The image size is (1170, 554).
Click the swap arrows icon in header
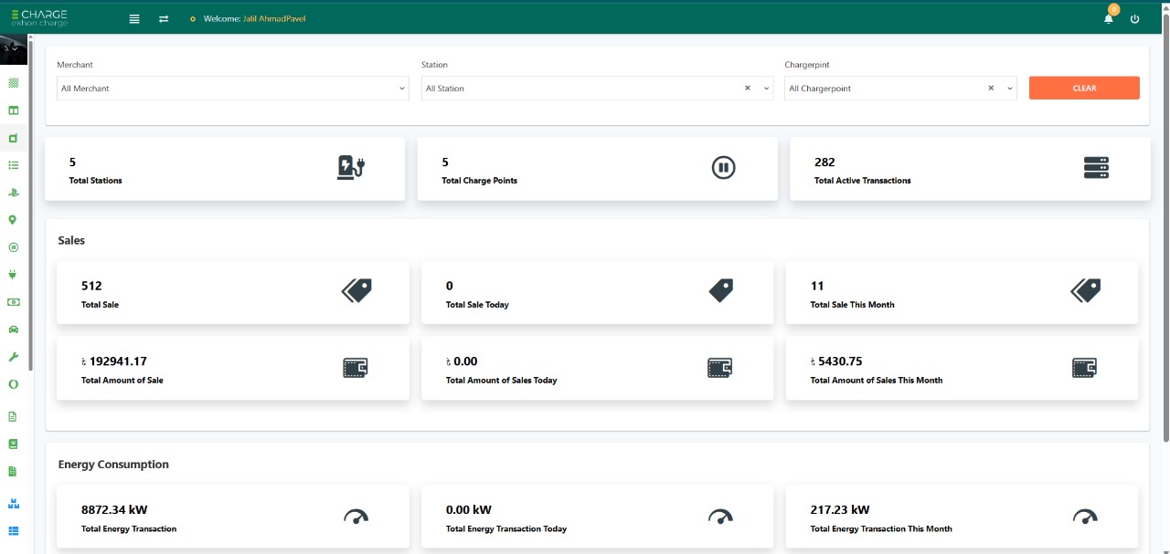[164, 19]
